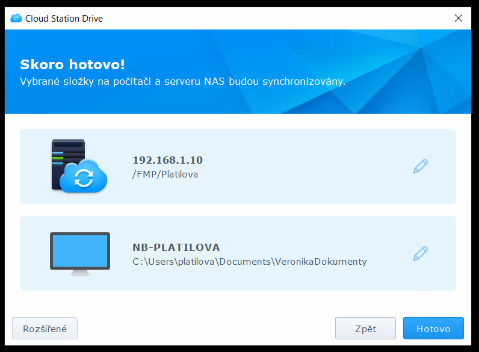Viewport: 479px width, 352px height.
Task: Select the 192.168.1.10 server address text
Action: [x=167, y=160]
